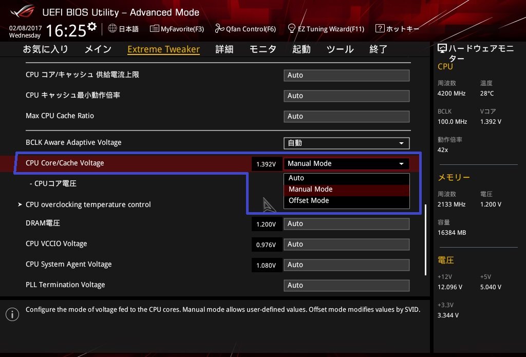Open settings via the gear icon by the clock
The image size is (526, 357).
click(92, 27)
